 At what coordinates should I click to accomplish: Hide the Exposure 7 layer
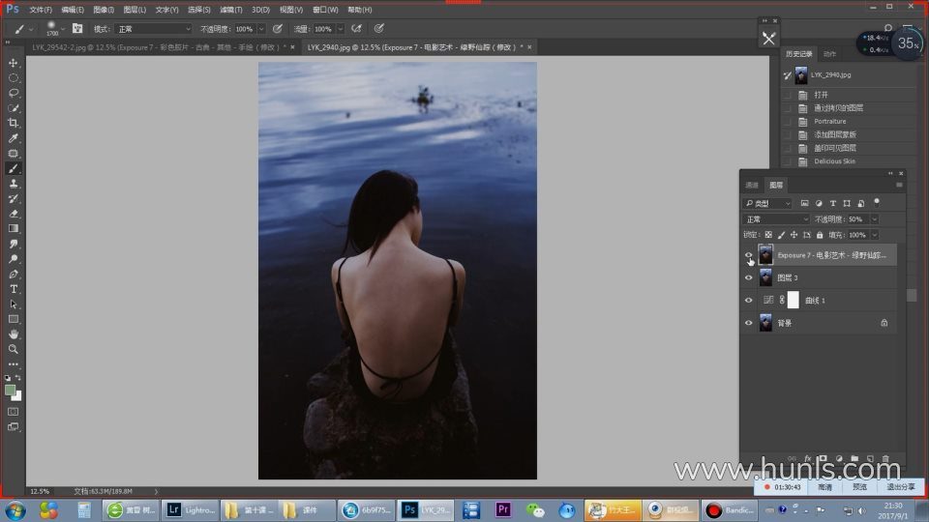(x=748, y=255)
